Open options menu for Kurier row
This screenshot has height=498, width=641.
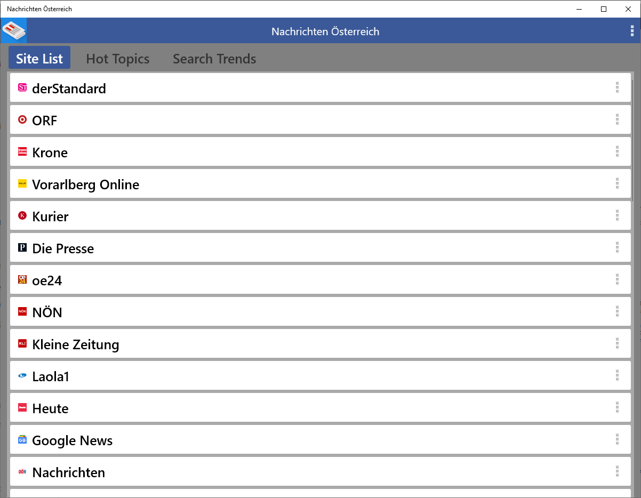pyautogui.click(x=617, y=215)
